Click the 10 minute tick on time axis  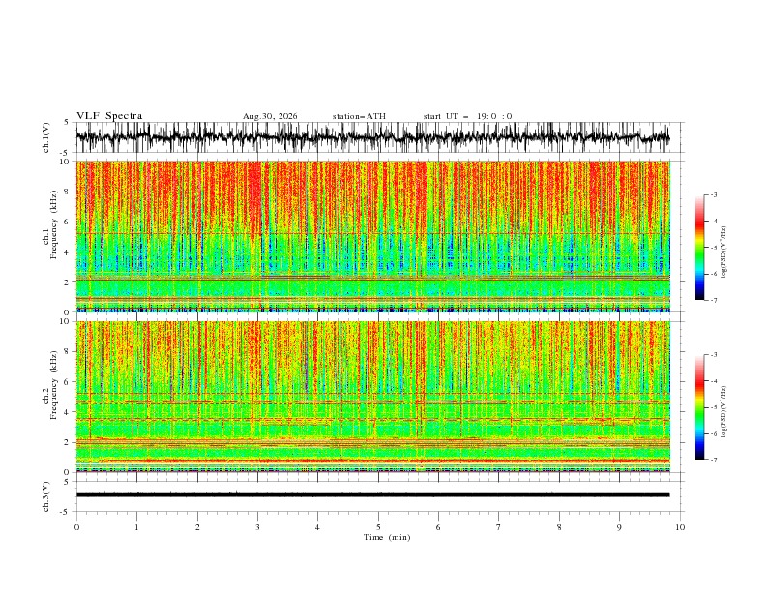tap(680, 527)
